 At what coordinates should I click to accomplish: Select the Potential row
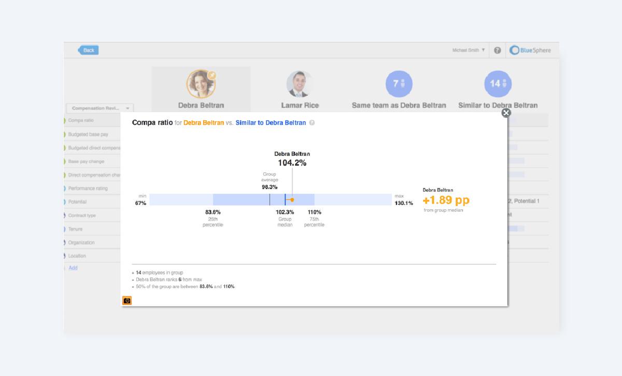(92, 201)
